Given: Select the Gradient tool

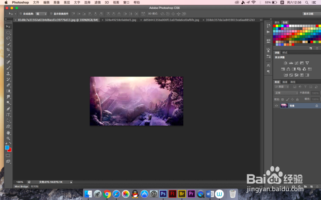Looking at the screenshot, I should click(8, 91).
